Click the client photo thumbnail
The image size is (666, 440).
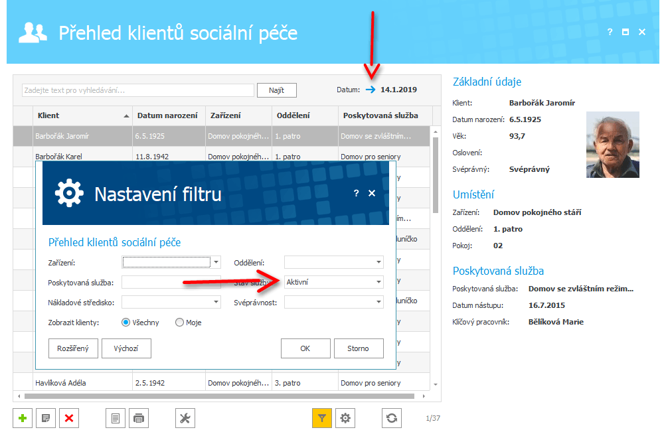click(x=612, y=145)
